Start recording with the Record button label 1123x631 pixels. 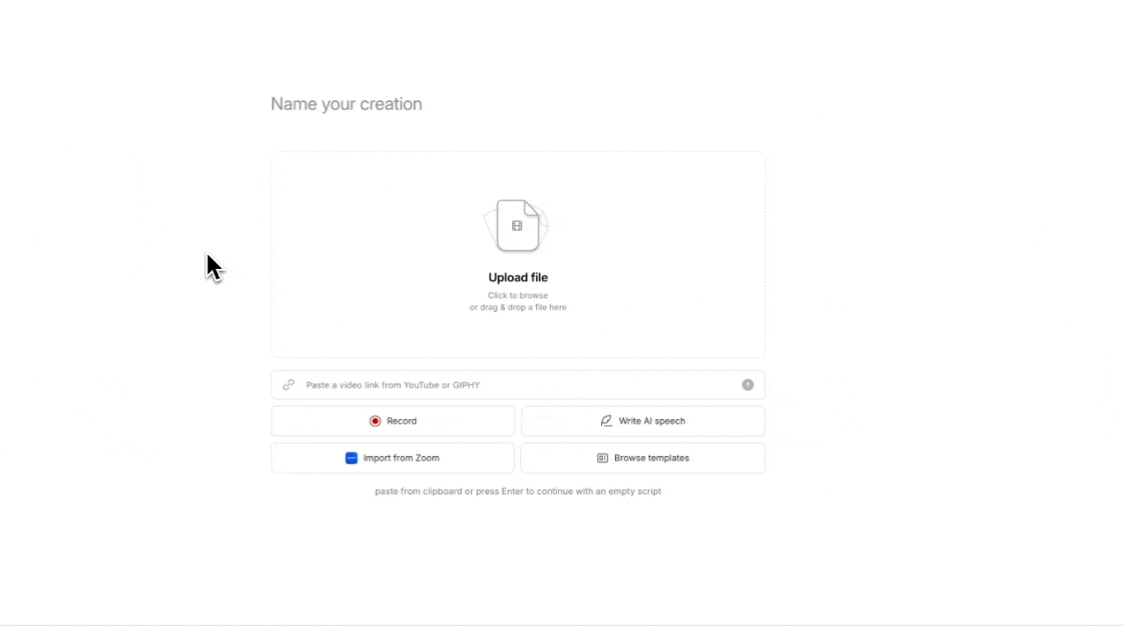pyautogui.click(x=402, y=421)
